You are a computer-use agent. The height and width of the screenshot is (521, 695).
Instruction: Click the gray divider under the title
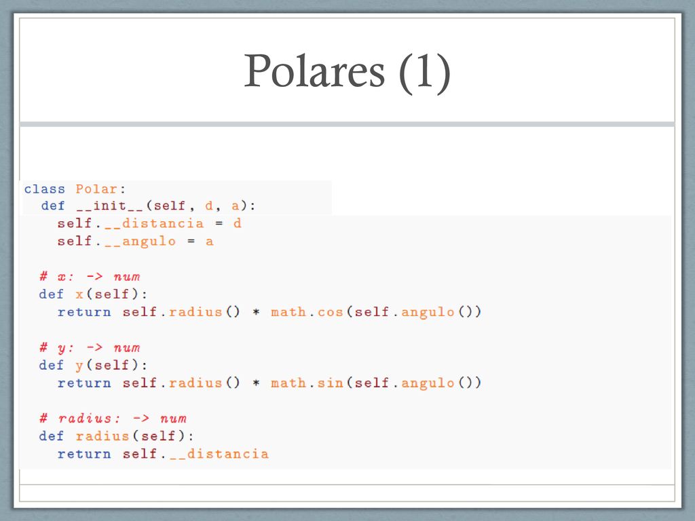coord(347,125)
